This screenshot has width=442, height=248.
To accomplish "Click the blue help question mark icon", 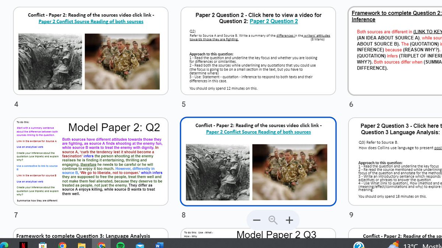I will click(359, 245).
